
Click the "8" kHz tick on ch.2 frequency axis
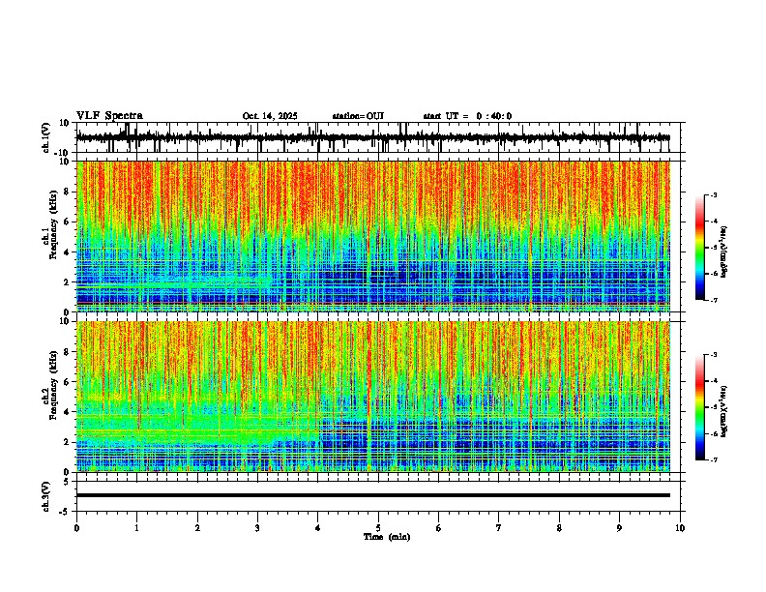tap(67, 352)
